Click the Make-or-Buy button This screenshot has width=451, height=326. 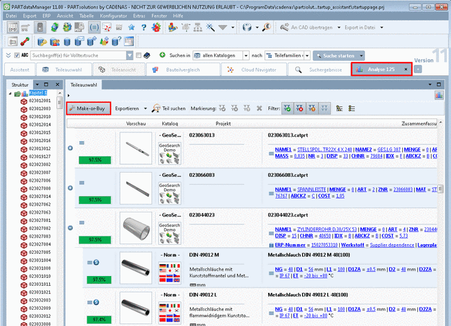tap(88, 108)
